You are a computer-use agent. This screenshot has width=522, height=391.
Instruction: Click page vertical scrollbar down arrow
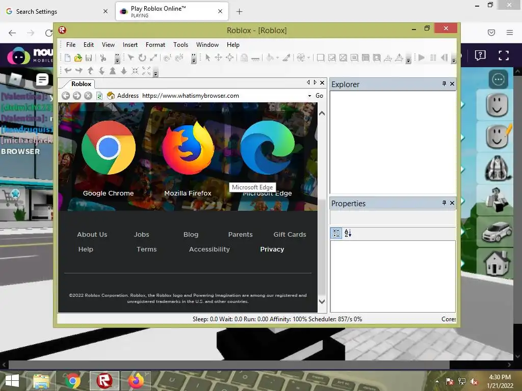pyautogui.click(x=322, y=302)
